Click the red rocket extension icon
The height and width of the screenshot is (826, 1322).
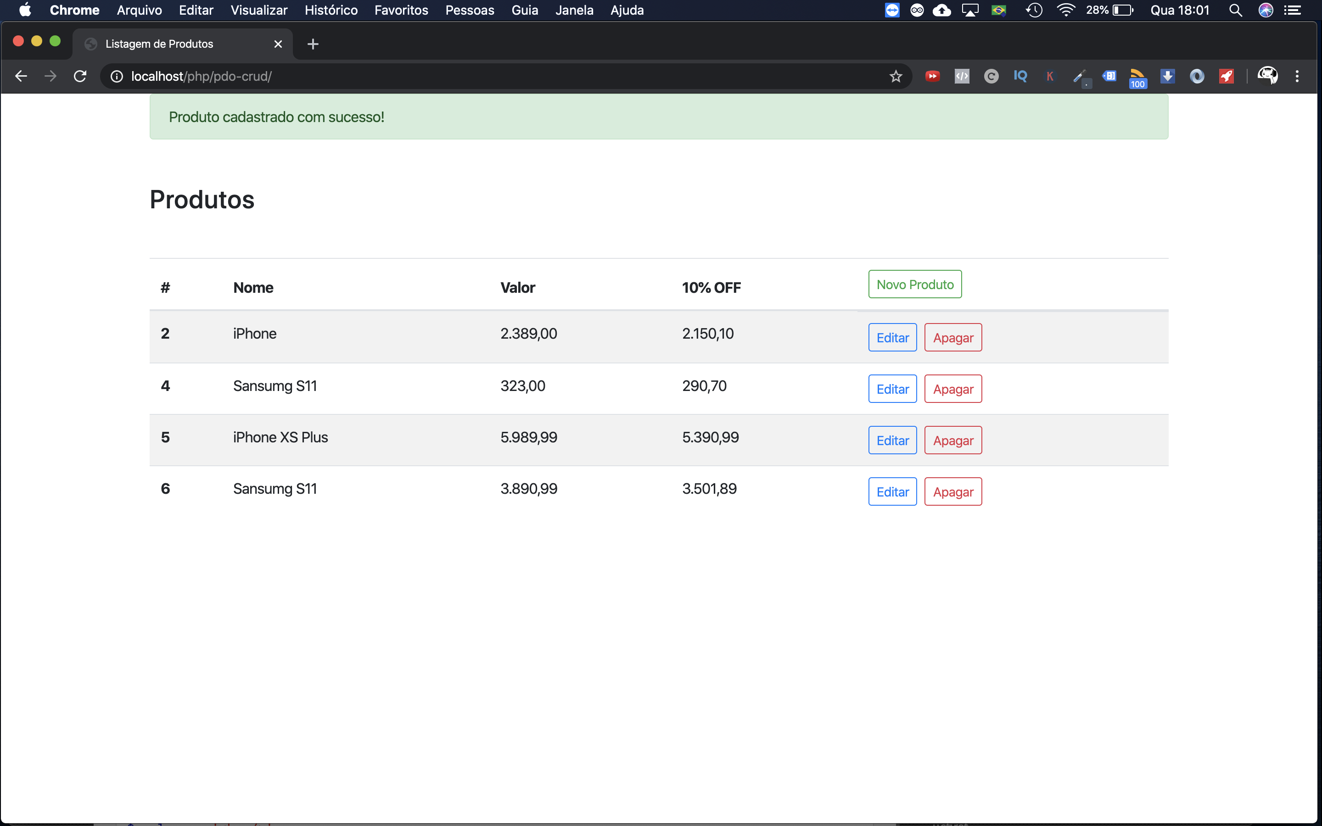pyautogui.click(x=1226, y=77)
